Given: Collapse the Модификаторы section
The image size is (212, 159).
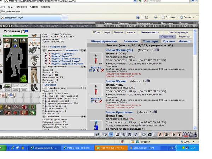Looking at the screenshot, I should 44,88.
